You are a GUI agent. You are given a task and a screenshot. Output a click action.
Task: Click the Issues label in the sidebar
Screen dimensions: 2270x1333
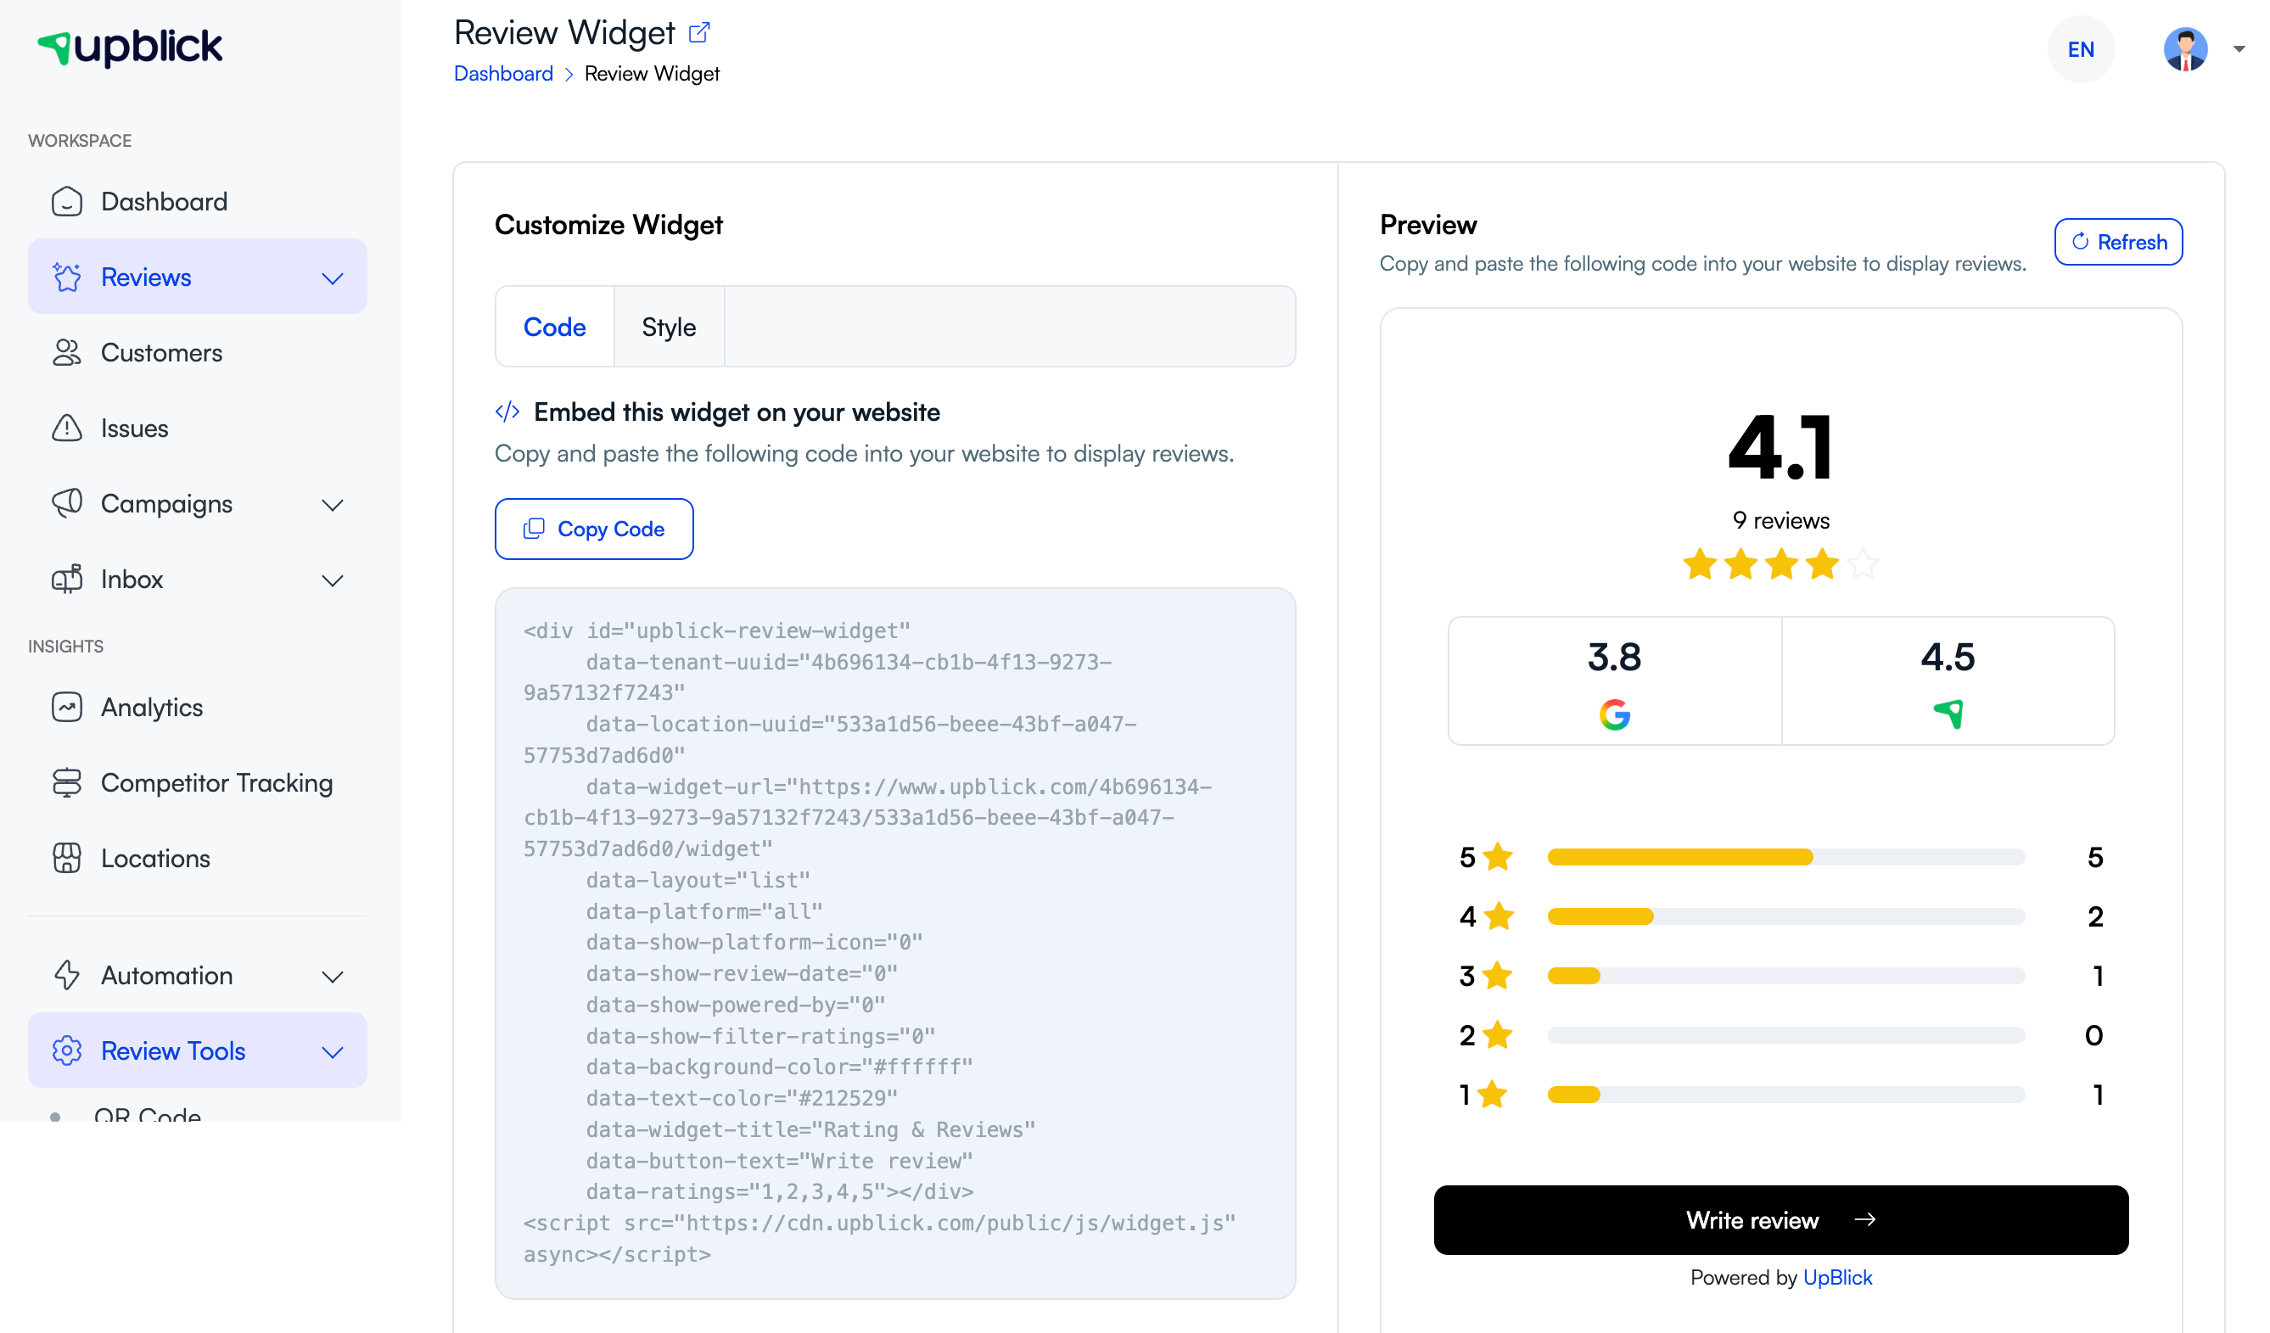[135, 428]
